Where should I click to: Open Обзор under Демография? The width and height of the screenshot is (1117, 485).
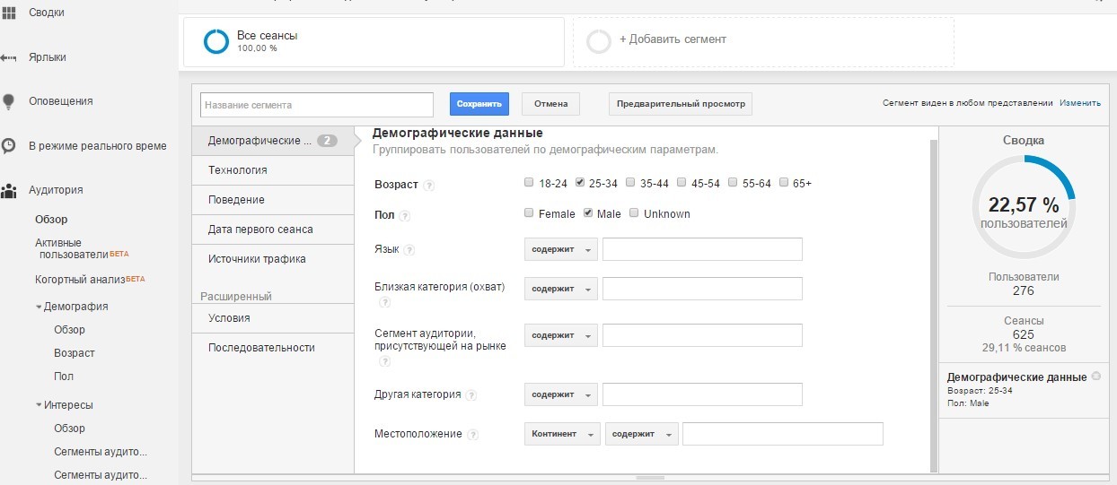tap(69, 330)
